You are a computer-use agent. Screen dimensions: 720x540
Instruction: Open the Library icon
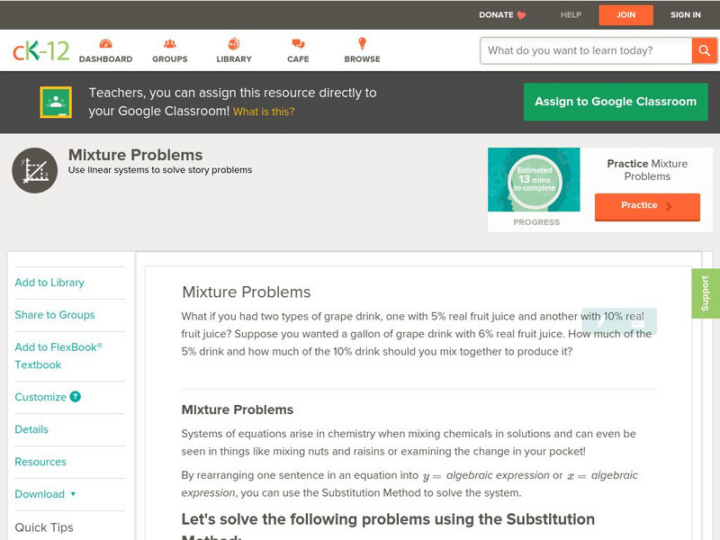[234, 42]
